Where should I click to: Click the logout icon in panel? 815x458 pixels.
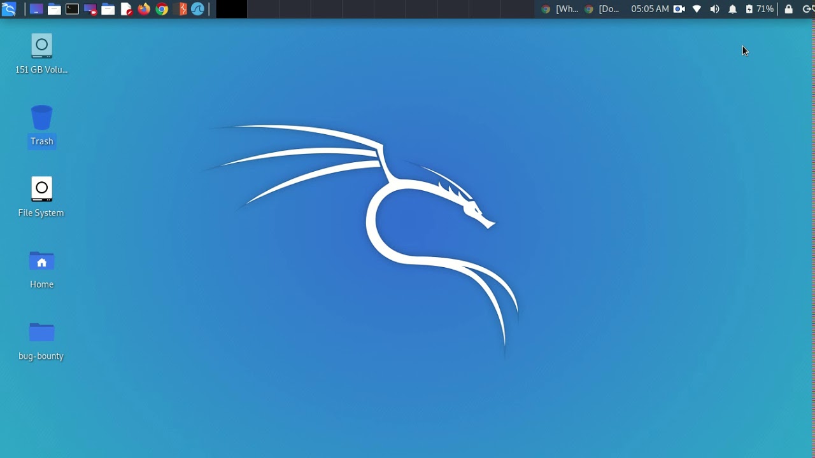[x=807, y=9]
